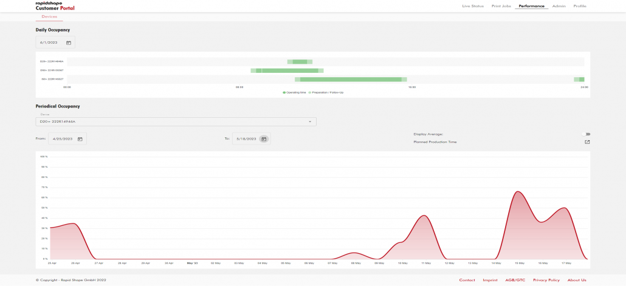Open the Daily Occupancy calendar picker
The height and width of the screenshot is (286, 626).
(69, 43)
